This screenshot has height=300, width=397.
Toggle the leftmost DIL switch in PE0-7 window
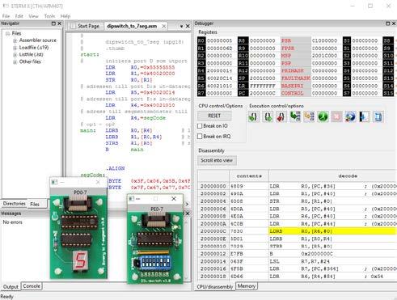click(x=143, y=263)
